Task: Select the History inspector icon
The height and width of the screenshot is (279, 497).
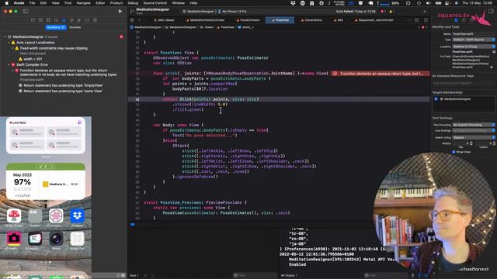Action: (464, 20)
